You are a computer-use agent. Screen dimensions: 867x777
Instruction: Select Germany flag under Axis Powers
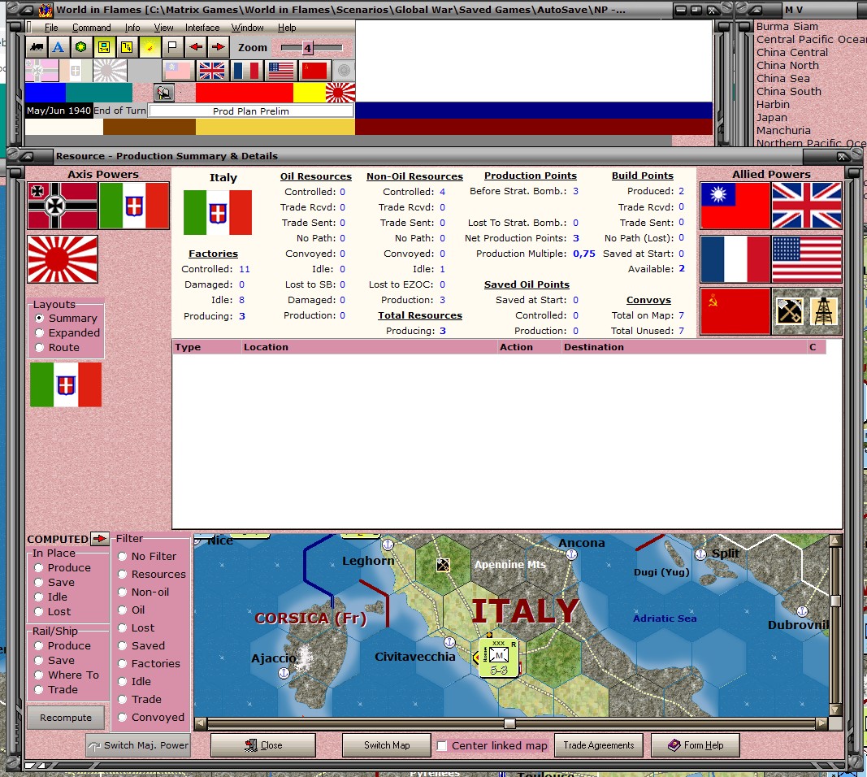[x=63, y=206]
